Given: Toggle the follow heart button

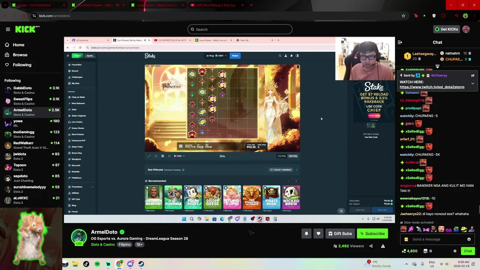Looking at the screenshot, I should (x=318, y=234).
